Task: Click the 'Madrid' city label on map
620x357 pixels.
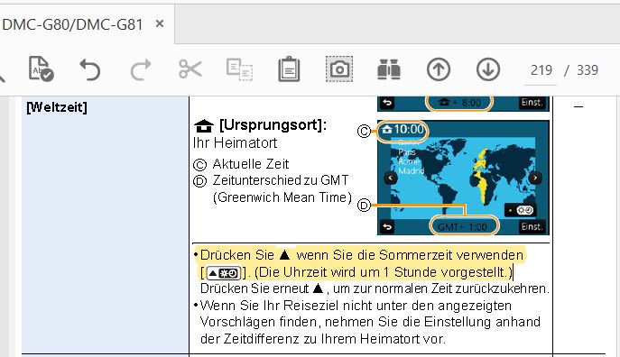Action: (x=411, y=171)
